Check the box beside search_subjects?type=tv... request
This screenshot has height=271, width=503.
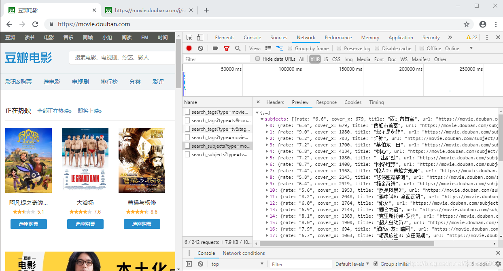187,154
